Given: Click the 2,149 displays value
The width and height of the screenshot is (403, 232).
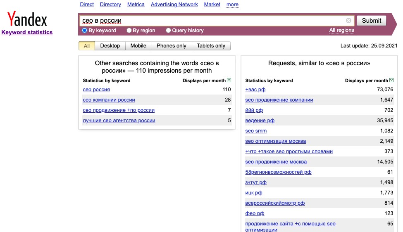Looking at the screenshot, I should tap(386, 141).
